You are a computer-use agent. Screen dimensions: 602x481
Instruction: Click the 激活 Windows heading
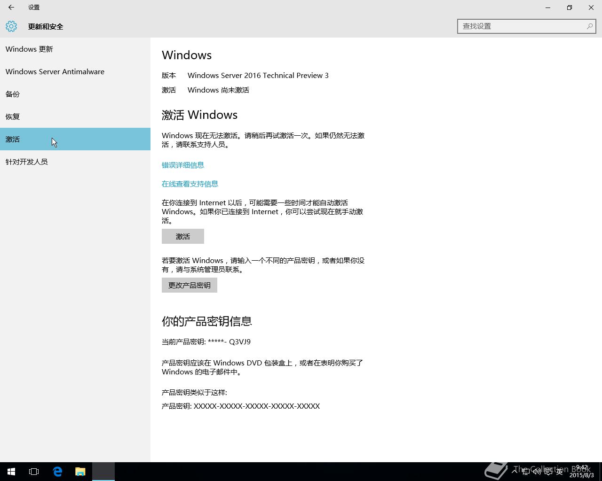199,115
